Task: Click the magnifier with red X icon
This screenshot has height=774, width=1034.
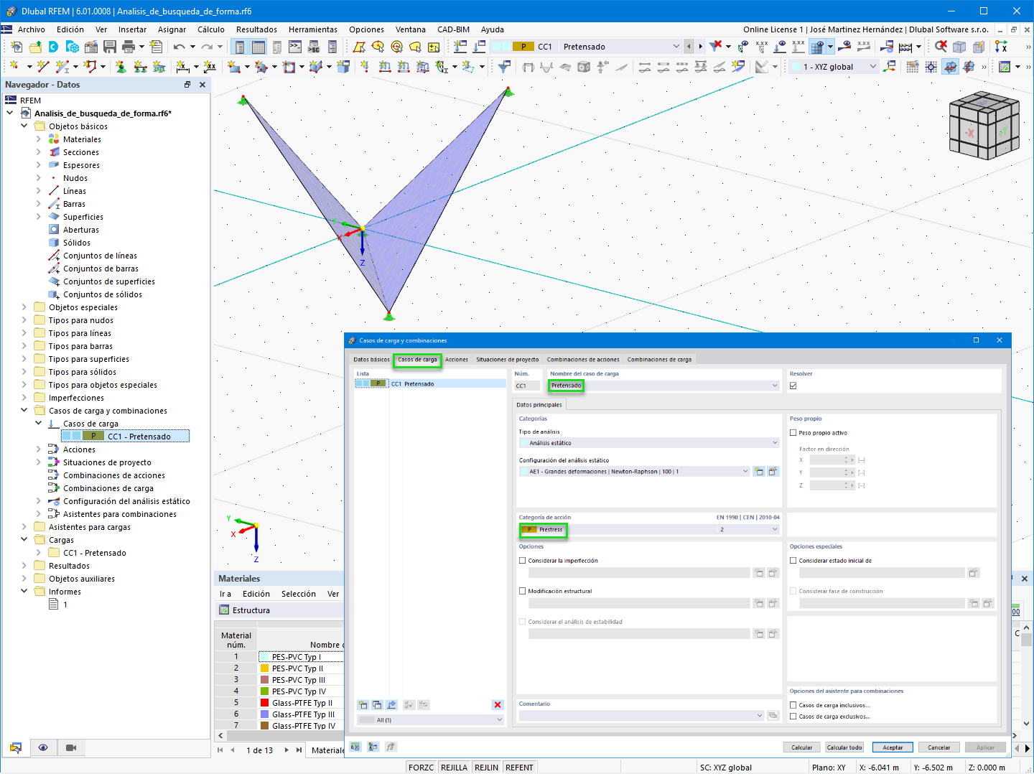Action: [x=941, y=47]
